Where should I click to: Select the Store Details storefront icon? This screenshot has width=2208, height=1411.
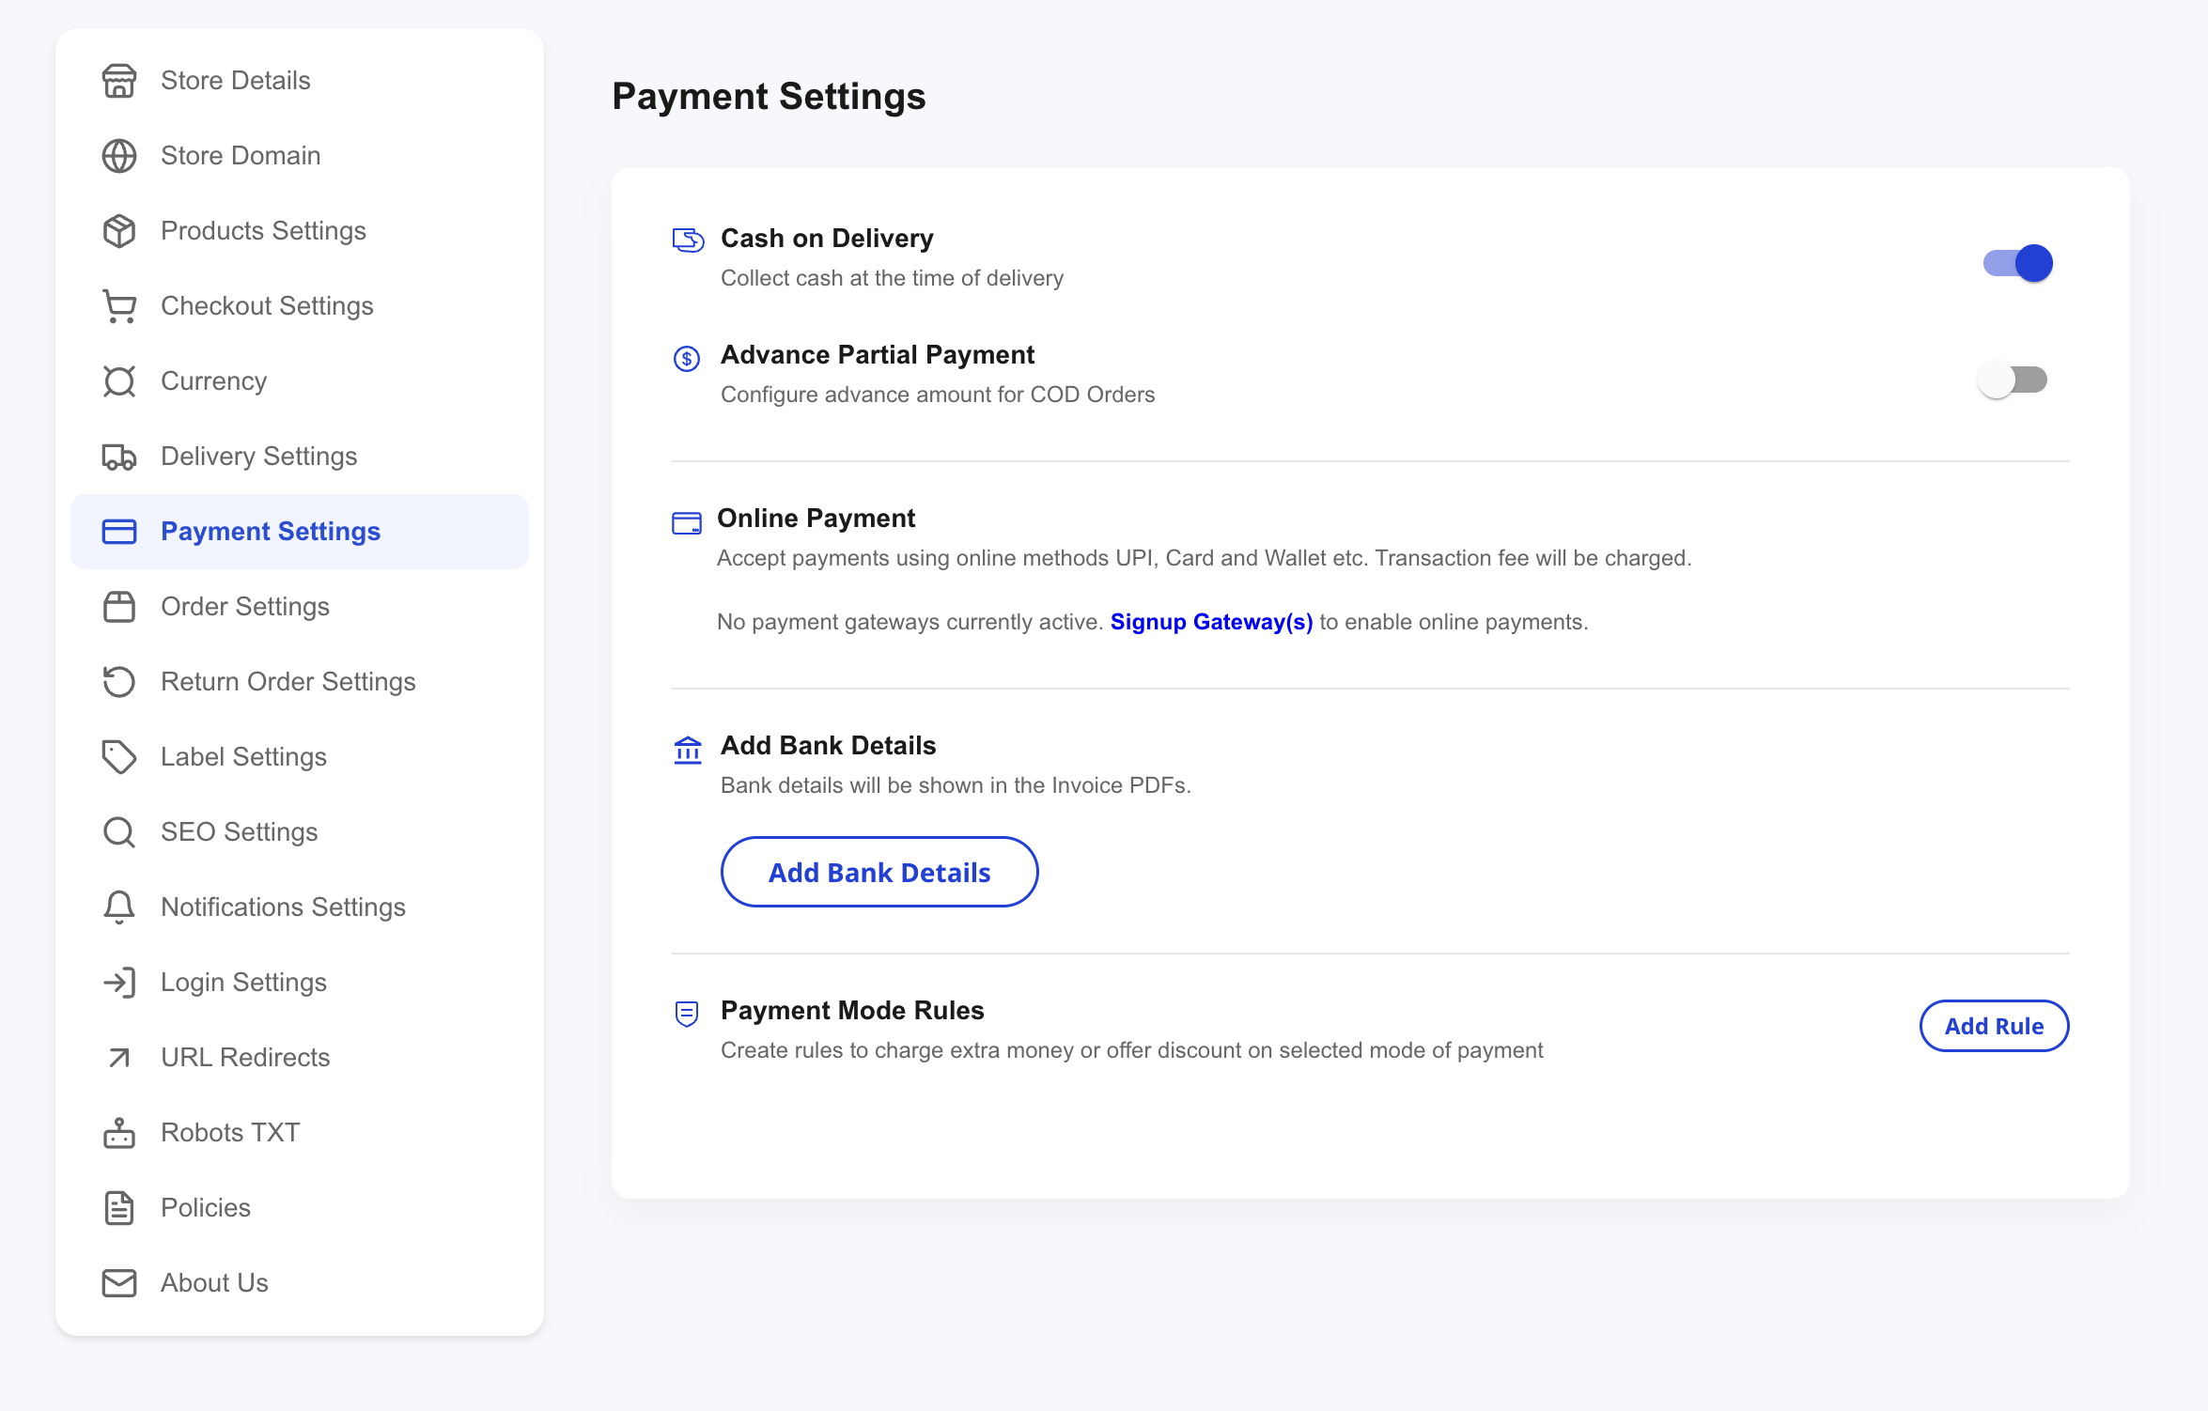tap(118, 81)
